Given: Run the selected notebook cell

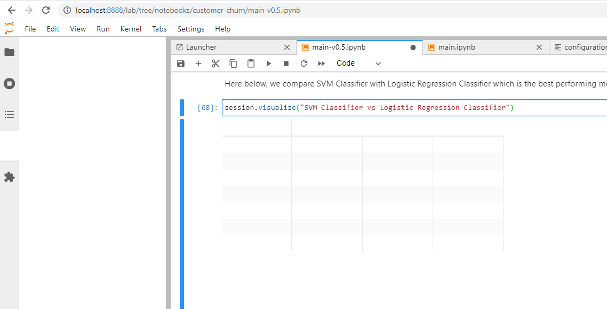Looking at the screenshot, I should (269, 63).
